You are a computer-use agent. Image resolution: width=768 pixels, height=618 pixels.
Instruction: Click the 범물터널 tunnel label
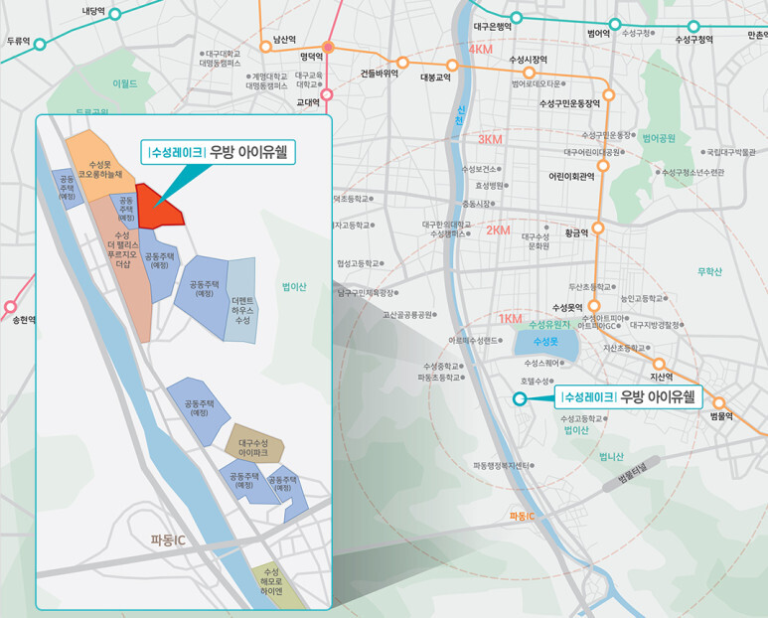tap(631, 473)
